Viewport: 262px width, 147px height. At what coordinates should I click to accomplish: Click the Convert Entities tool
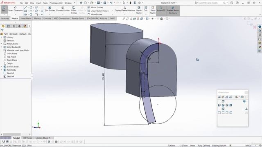pyautogui.click(x=63, y=9)
